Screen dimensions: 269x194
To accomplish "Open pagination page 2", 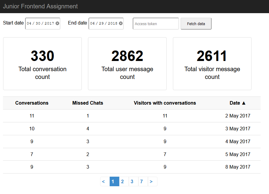I will pyautogui.click(x=124, y=181).
